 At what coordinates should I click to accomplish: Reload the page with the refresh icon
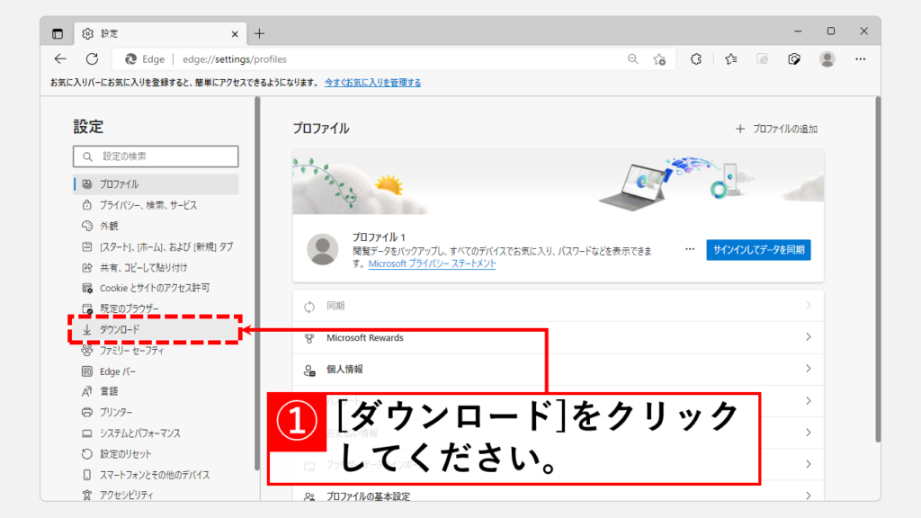point(91,59)
